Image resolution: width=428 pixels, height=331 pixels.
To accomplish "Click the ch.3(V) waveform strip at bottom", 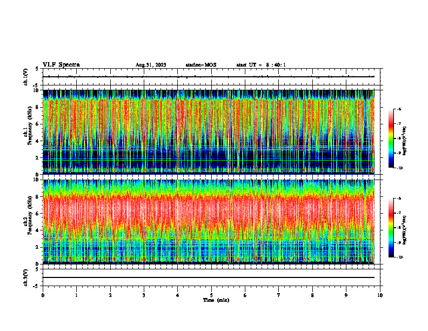I will pyautogui.click(x=211, y=277).
